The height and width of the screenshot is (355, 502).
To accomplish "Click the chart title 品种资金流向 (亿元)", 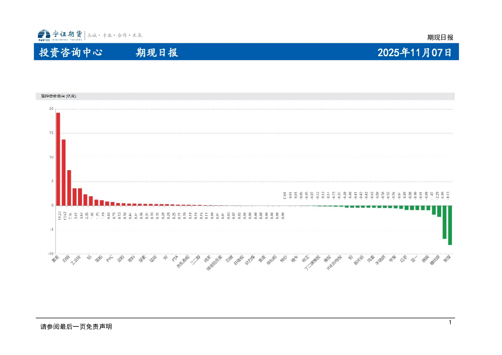I will point(58,96).
